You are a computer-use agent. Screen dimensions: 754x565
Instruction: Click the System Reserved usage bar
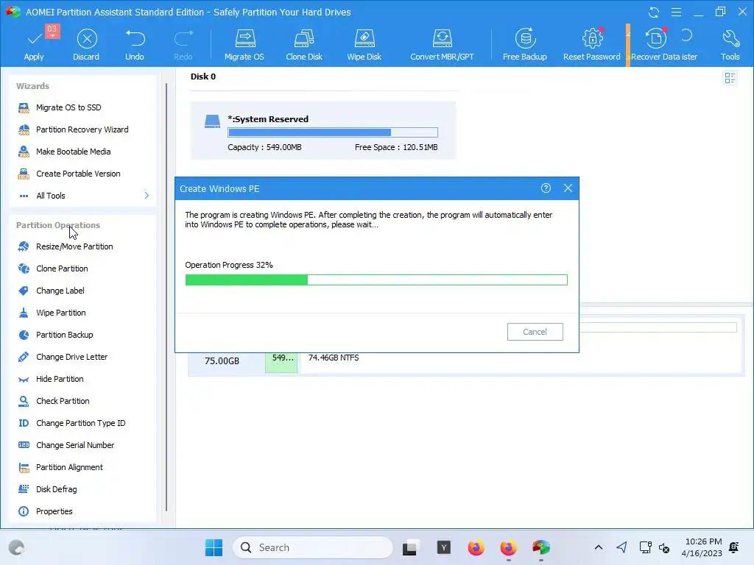333,132
